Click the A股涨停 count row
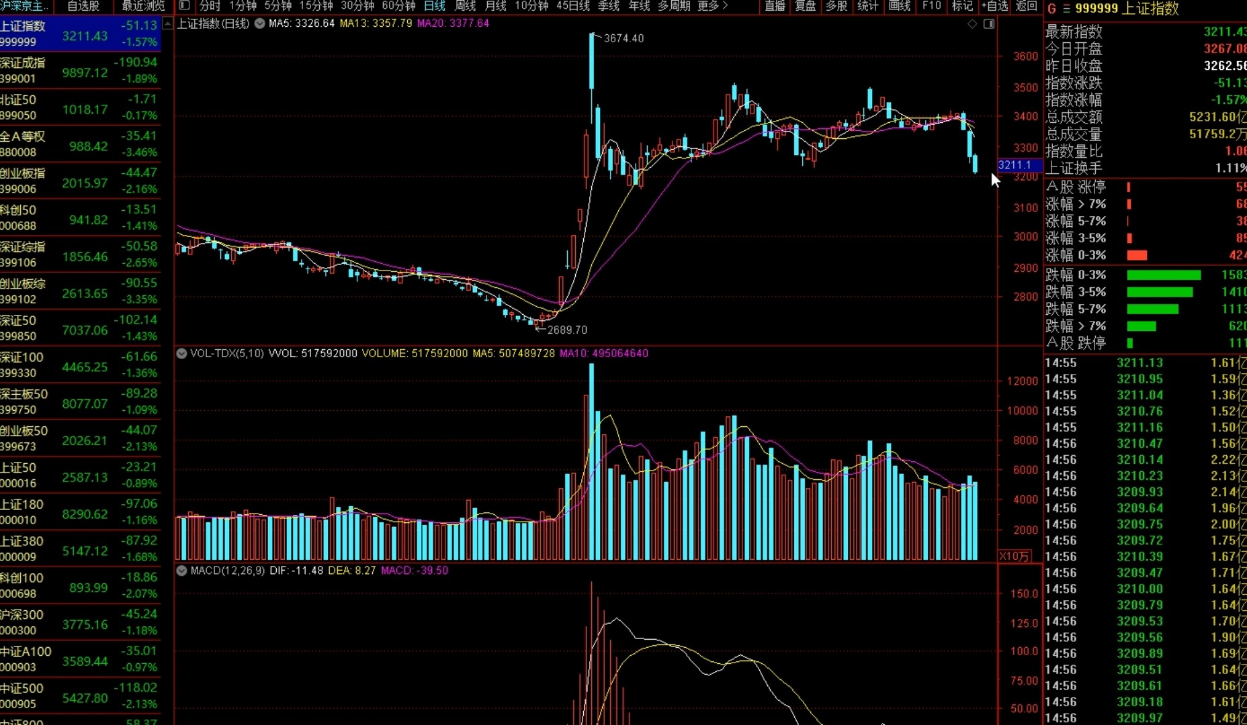 click(x=1146, y=187)
